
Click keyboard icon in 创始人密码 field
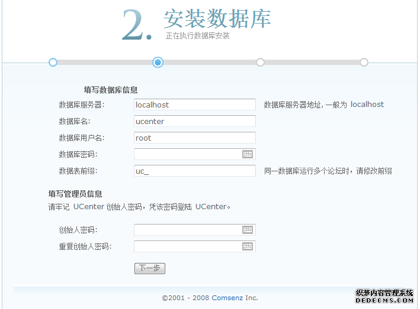coord(248,230)
